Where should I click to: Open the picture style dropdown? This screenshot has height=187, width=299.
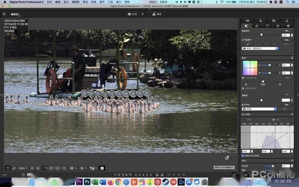coord(260,109)
